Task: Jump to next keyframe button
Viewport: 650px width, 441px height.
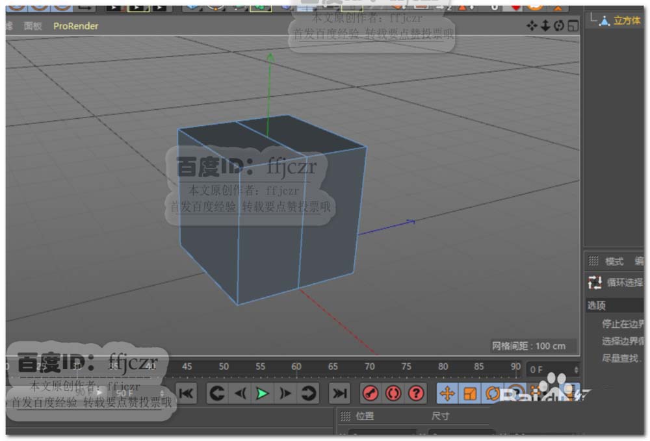Action: point(307,393)
